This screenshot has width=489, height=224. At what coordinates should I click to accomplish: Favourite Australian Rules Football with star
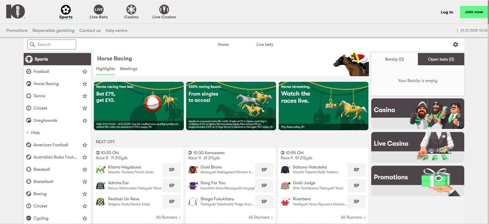click(85, 157)
